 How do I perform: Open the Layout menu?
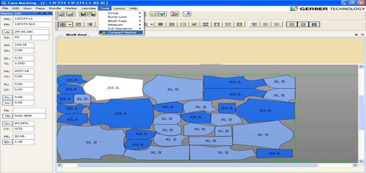(119, 8)
